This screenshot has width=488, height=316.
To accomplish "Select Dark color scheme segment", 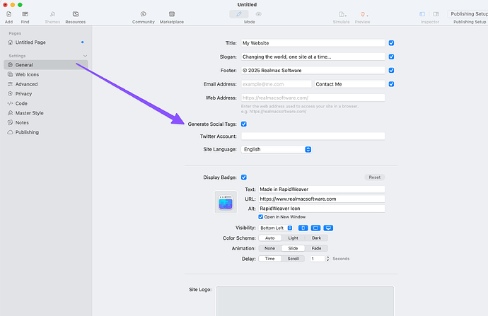I will (x=315, y=238).
